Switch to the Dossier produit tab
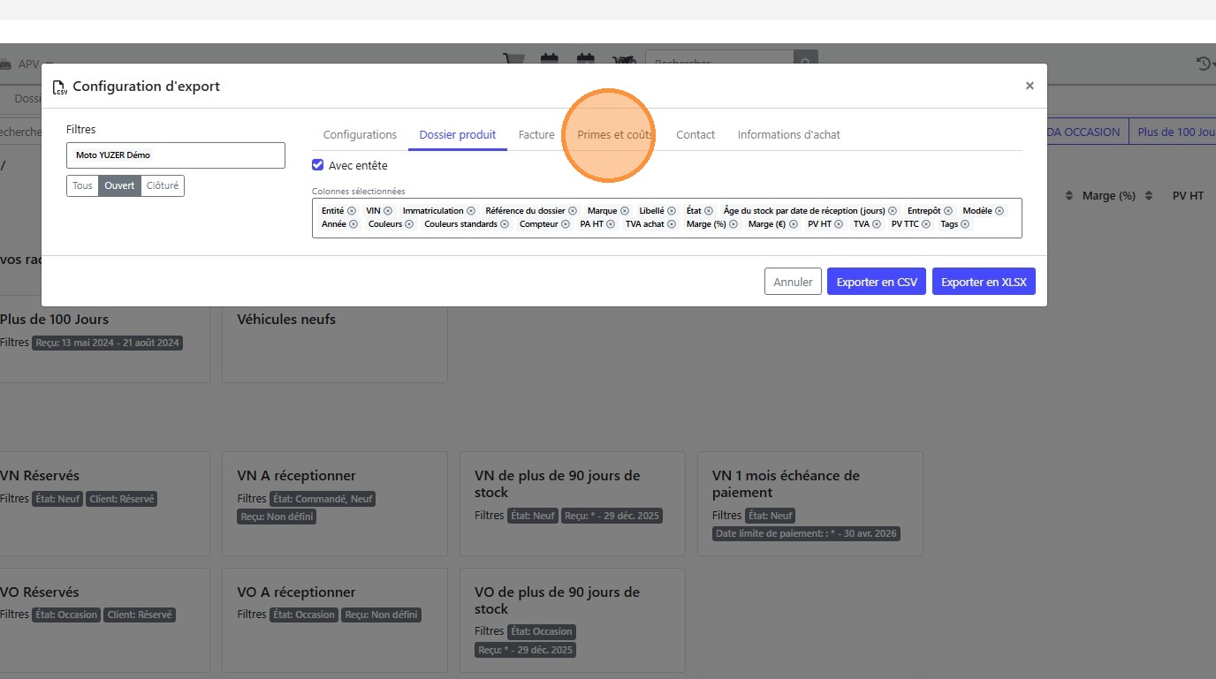Image resolution: width=1216 pixels, height=679 pixels. pos(458,135)
